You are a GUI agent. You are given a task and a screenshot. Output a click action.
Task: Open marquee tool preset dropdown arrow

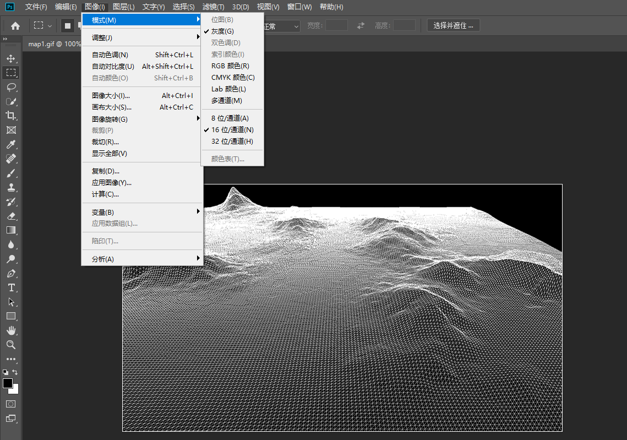[x=50, y=26]
